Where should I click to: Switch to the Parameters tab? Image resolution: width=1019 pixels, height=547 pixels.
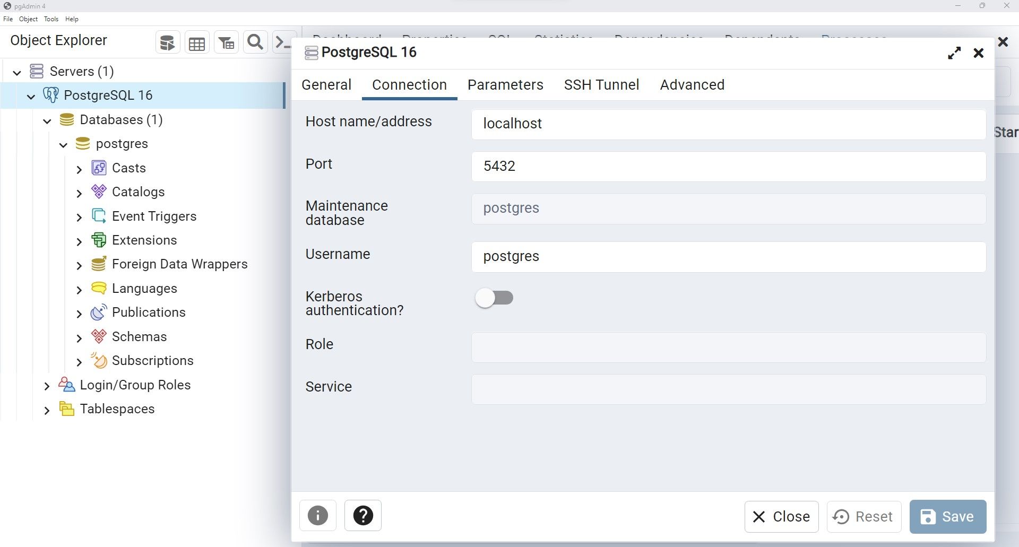tap(505, 85)
